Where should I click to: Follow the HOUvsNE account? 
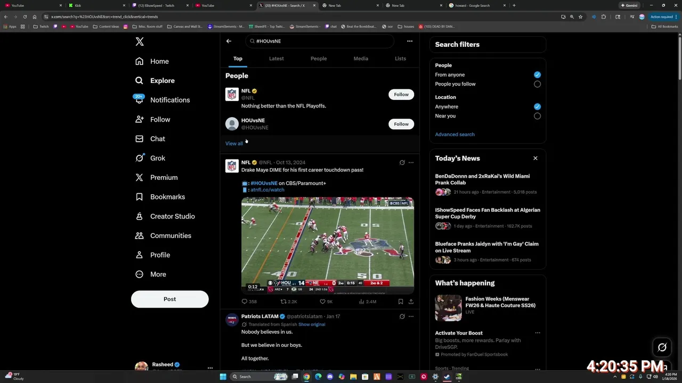[401, 124]
